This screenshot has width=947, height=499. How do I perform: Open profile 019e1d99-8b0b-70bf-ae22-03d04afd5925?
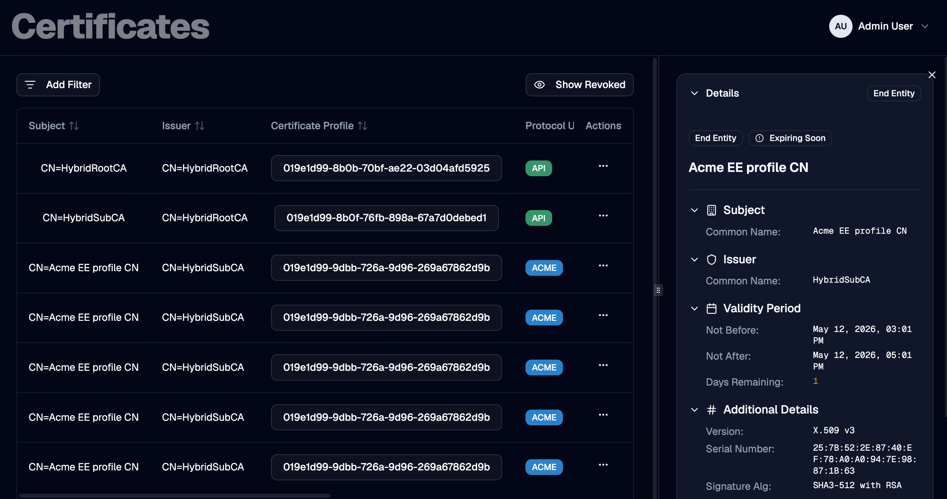[x=386, y=168]
